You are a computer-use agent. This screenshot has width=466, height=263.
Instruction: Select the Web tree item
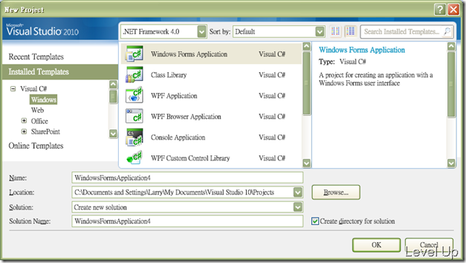[x=38, y=110]
